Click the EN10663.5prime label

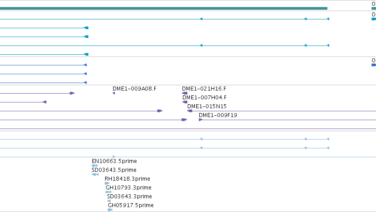click(x=114, y=161)
